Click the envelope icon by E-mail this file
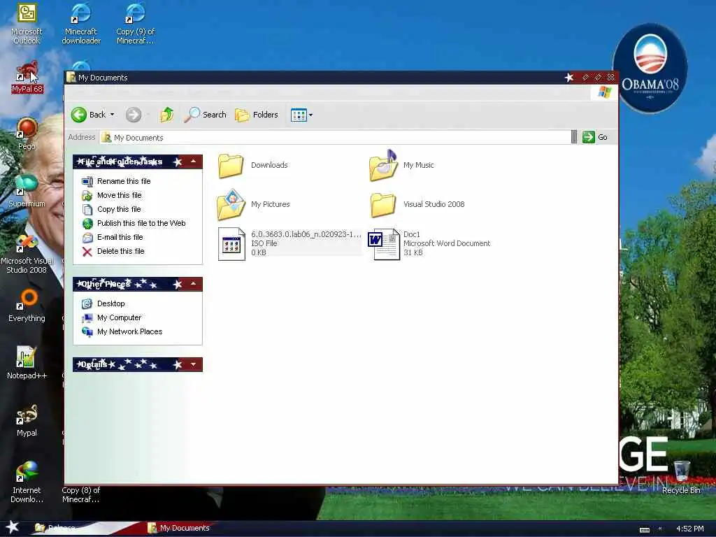The width and height of the screenshot is (716, 537). coord(87,238)
